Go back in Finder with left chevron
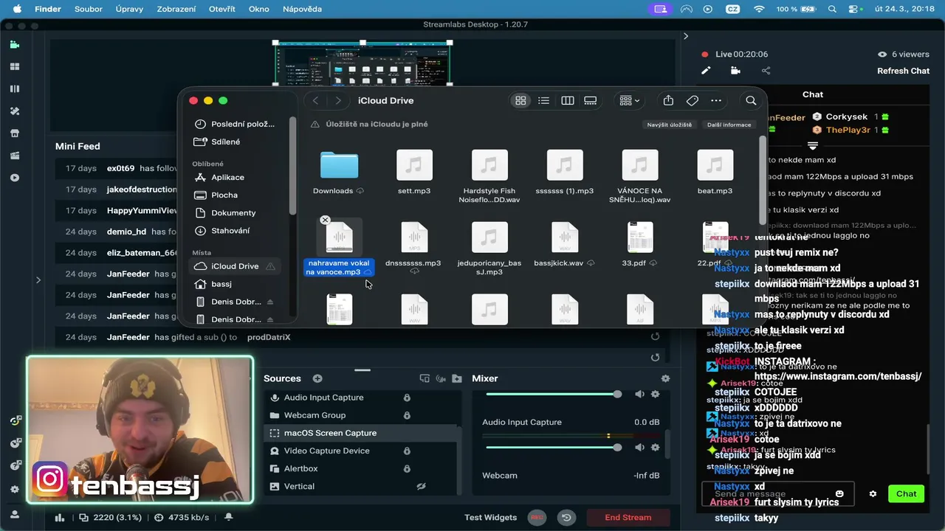This screenshot has width=945, height=531. tap(315, 100)
